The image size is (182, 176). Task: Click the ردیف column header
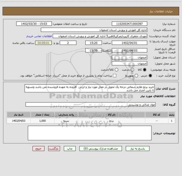[172, 115]
